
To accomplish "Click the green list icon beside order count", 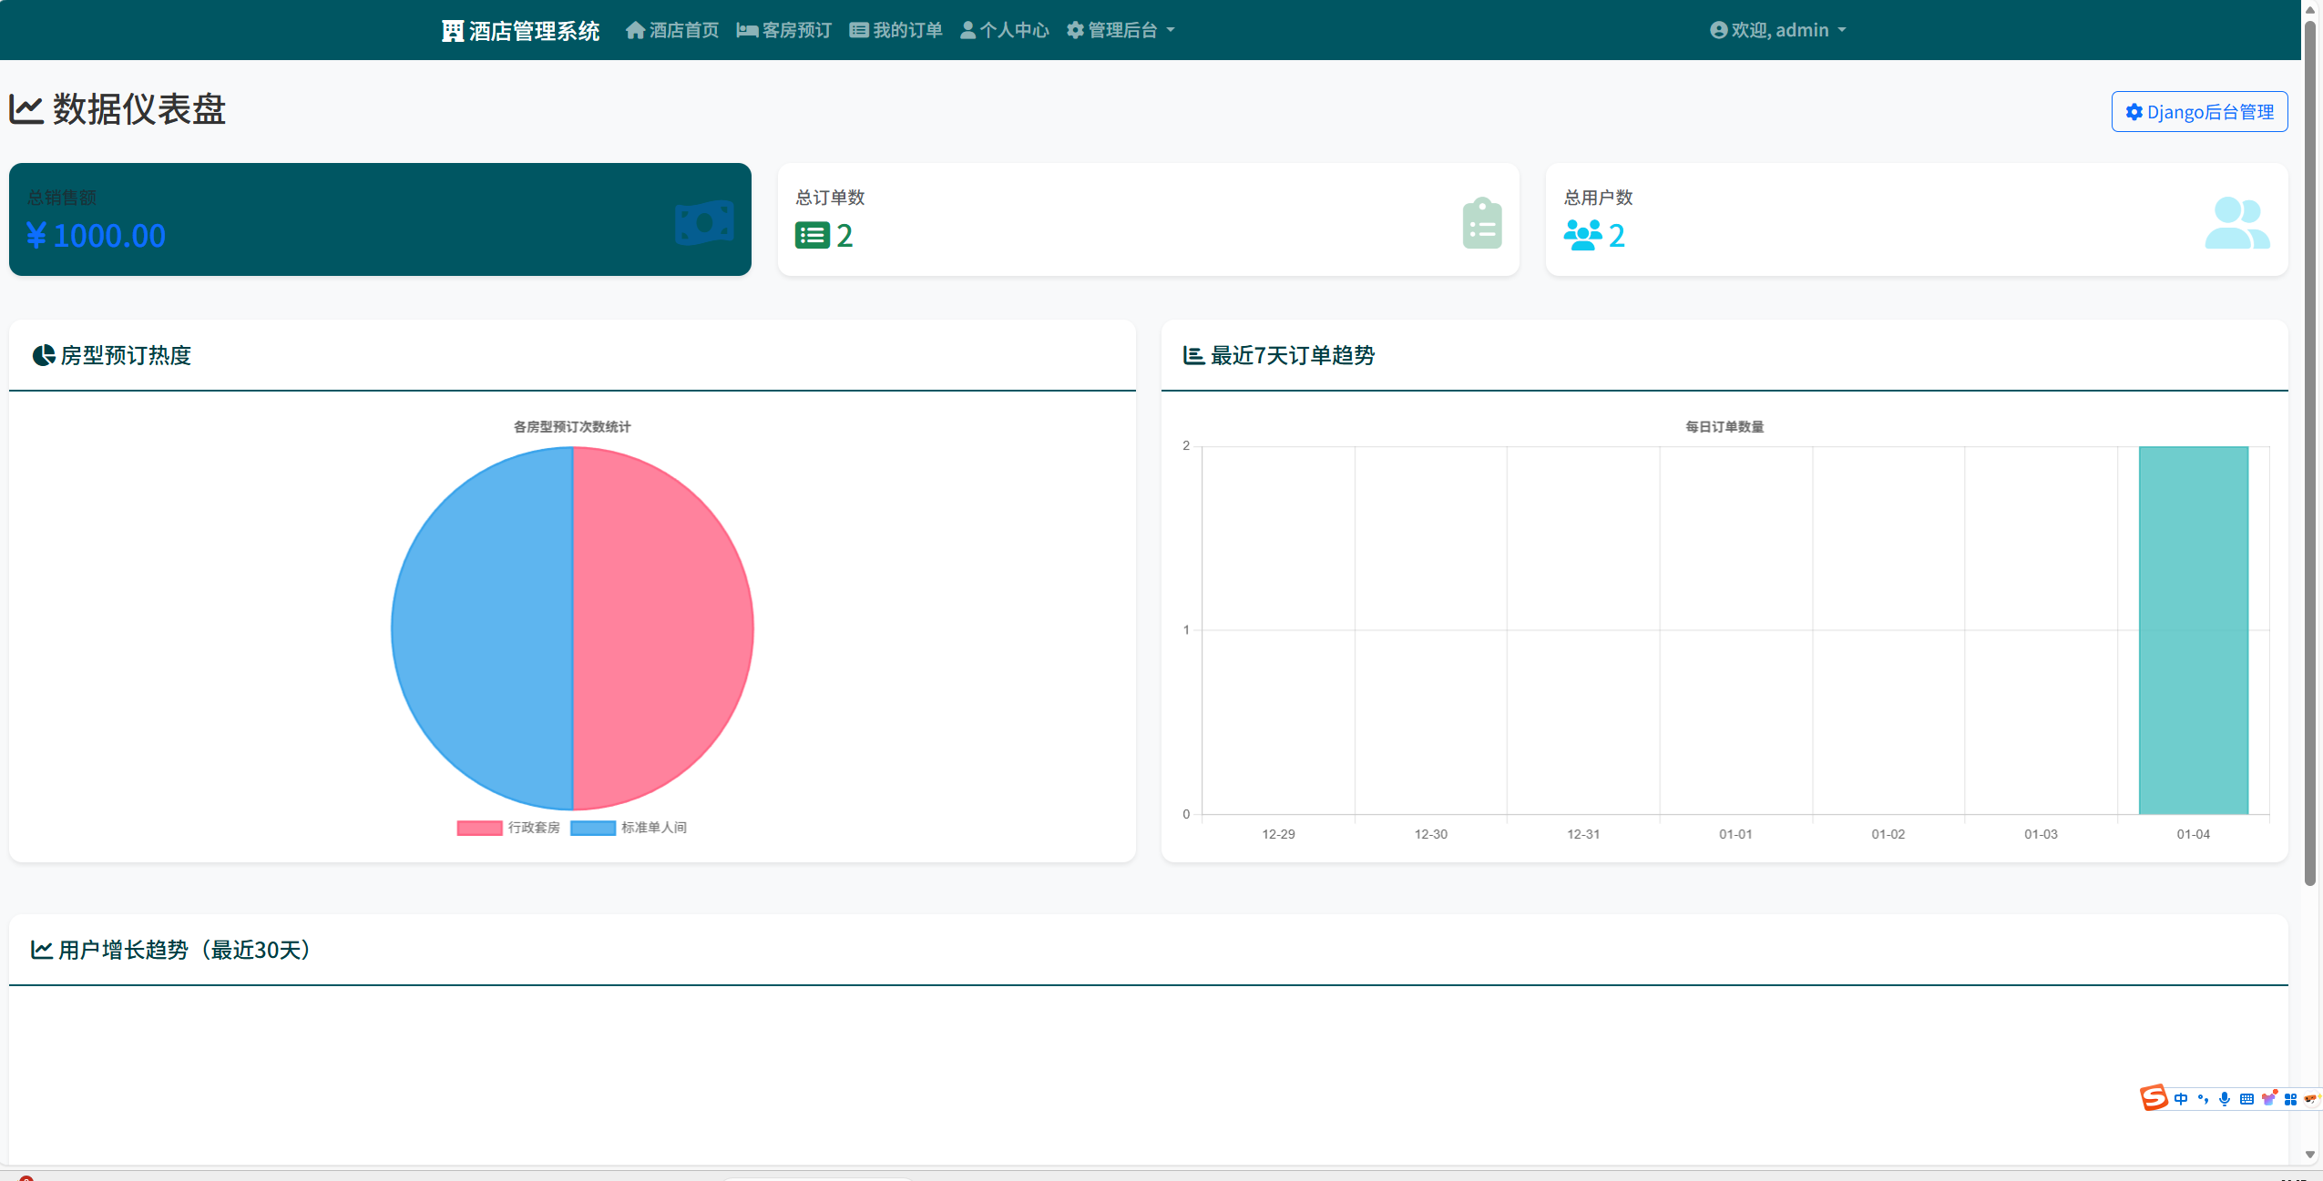I will [812, 236].
